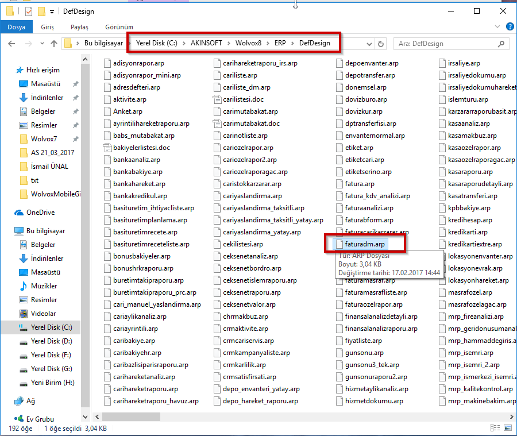The height and width of the screenshot is (436, 517).
Task: Expand the chevron after AKINSOFT in path
Action: click(x=229, y=43)
